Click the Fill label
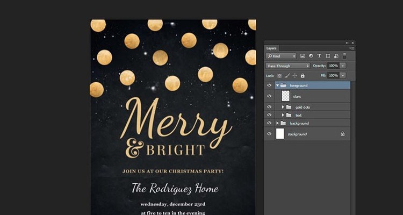The width and height of the screenshot is (403, 215). (323, 76)
